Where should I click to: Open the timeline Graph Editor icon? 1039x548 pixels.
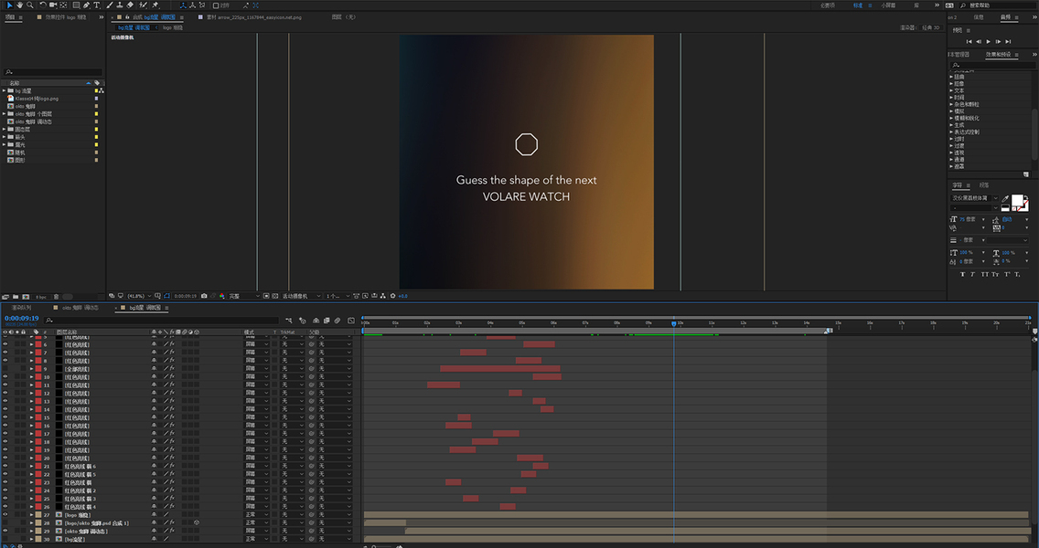pos(350,321)
